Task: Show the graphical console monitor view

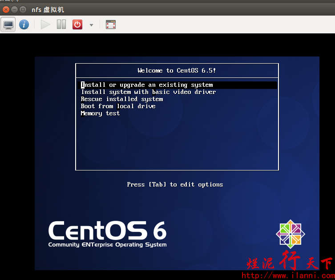Action: (x=8, y=24)
